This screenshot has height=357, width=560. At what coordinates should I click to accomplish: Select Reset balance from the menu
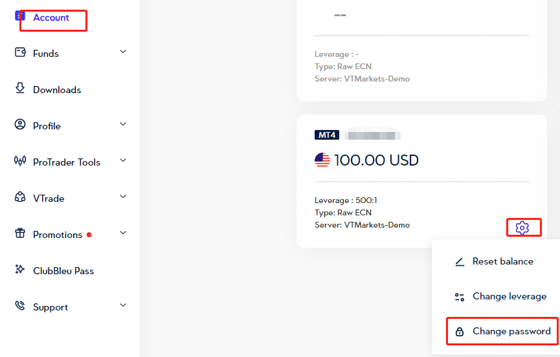point(502,261)
